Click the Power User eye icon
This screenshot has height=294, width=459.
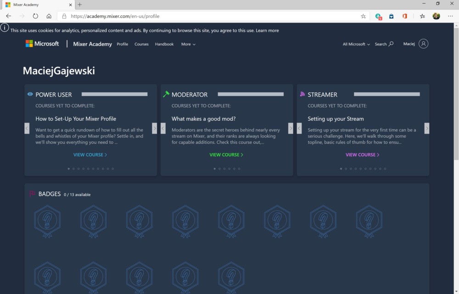pyautogui.click(x=30, y=94)
